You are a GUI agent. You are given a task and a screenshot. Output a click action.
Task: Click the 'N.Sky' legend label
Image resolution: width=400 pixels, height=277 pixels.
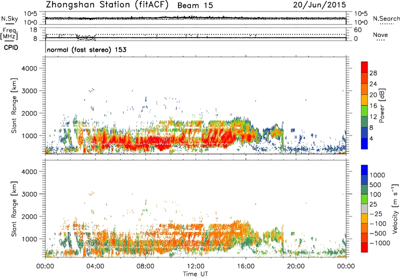(9, 18)
